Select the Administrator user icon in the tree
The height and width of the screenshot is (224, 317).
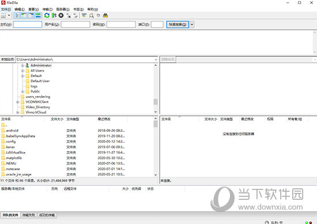27,66
